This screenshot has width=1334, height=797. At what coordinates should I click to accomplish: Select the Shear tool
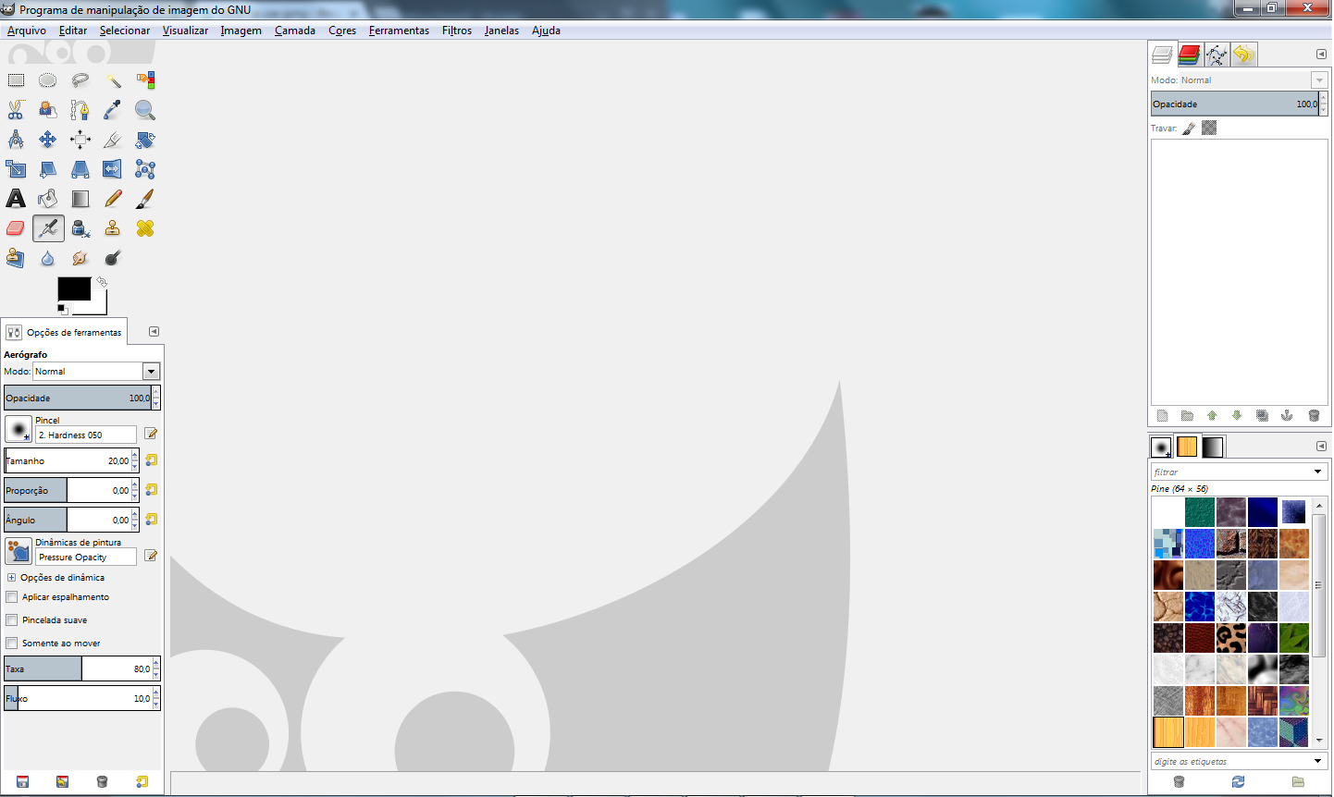(48, 169)
